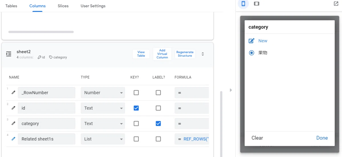
Task: Click Done in the category dialog
Action: click(x=322, y=138)
